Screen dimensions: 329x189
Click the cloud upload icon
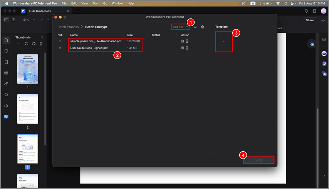click(323, 20)
